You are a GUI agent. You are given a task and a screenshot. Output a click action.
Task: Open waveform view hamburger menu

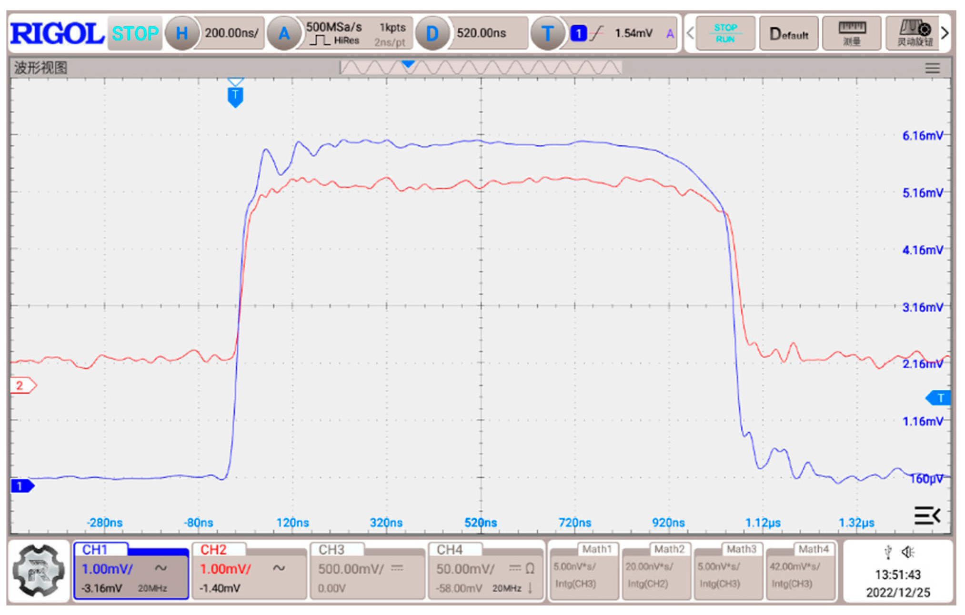click(932, 68)
